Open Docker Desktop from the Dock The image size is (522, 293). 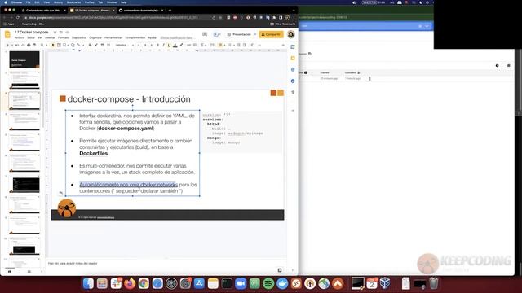(282, 283)
